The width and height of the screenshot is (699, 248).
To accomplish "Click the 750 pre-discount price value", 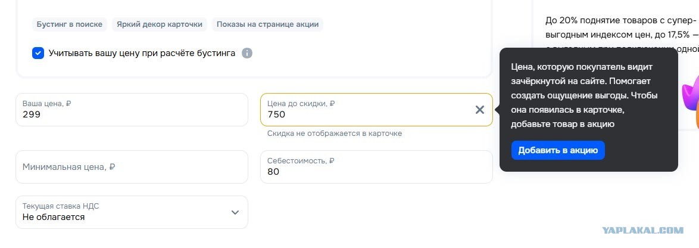I will click(276, 114).
